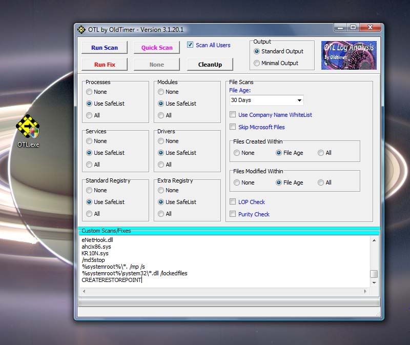Click the horizontal scroll left arrow
Image resolution: width=410 pixels, height=345 pixels.
[84, 291]
